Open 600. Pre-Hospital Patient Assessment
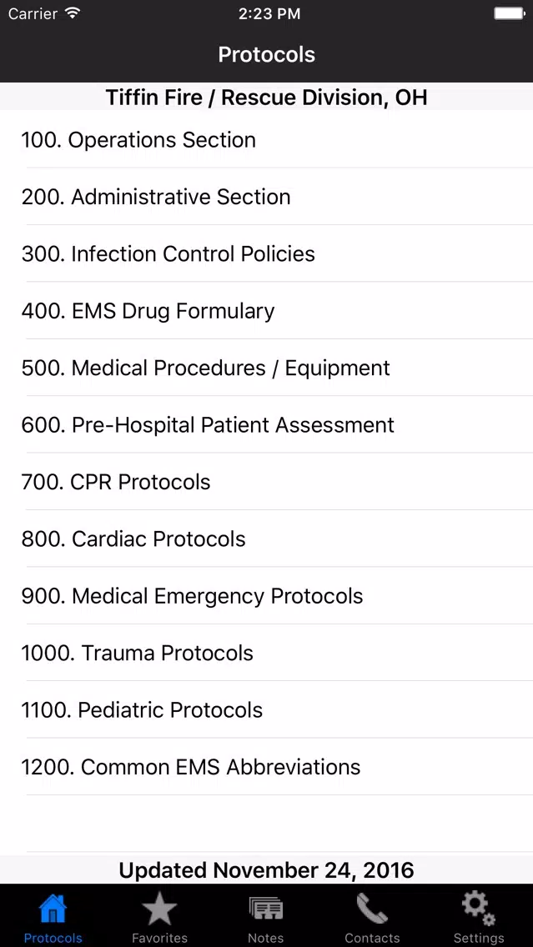533x947 pixels. click(267, 424)
